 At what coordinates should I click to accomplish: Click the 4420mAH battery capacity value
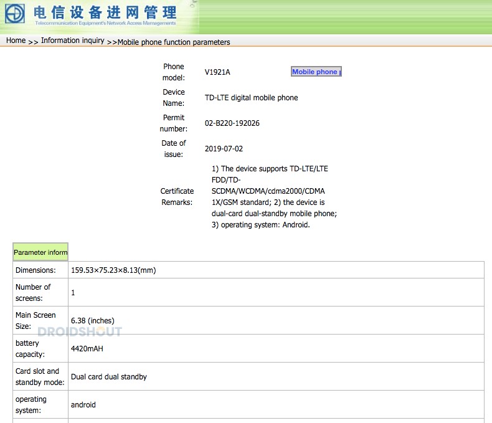coord(87,349)
